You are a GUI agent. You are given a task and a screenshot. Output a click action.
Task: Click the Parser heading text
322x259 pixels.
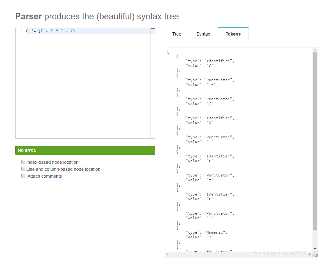tap(29, 17)
